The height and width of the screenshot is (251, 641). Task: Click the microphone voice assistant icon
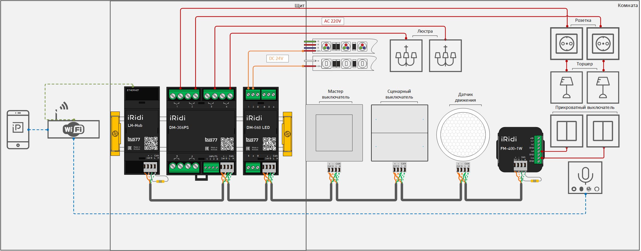(x=585, y=178)
